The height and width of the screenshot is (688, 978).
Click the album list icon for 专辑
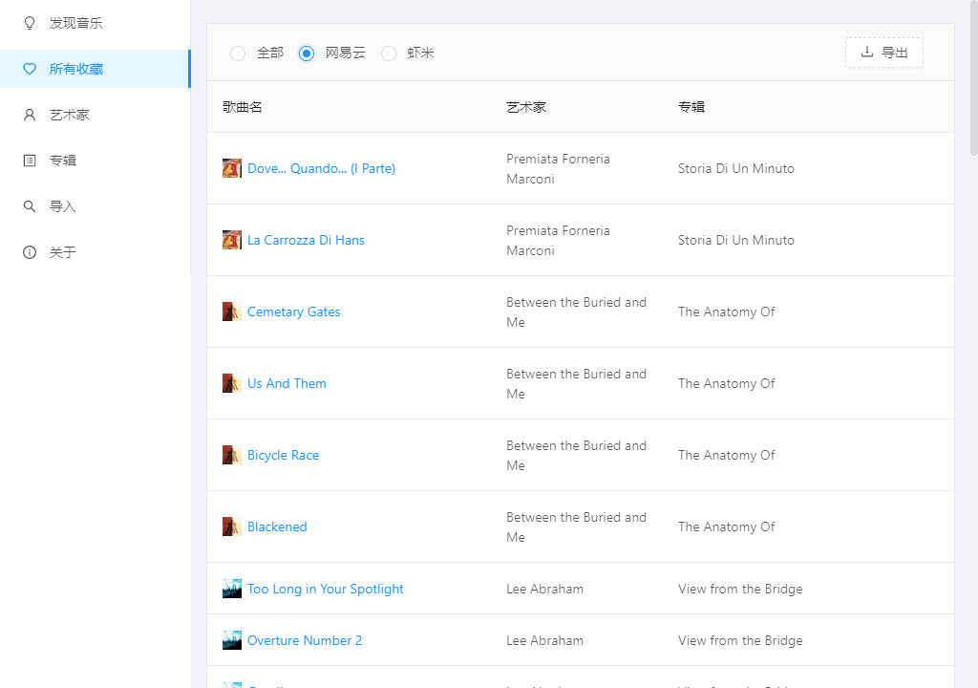(30, 161)
